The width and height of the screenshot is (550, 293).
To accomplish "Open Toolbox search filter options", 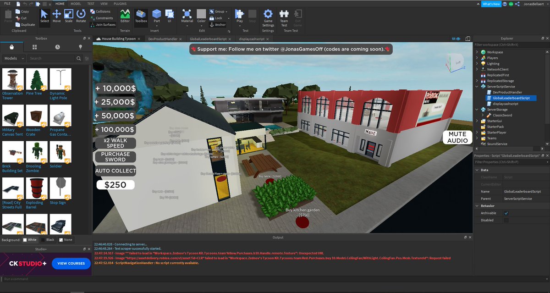I will click(87, 58).
